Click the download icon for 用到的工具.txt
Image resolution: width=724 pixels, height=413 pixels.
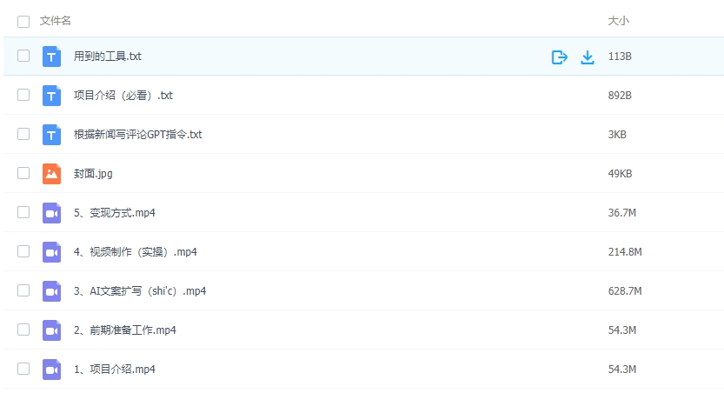[588, 57]
